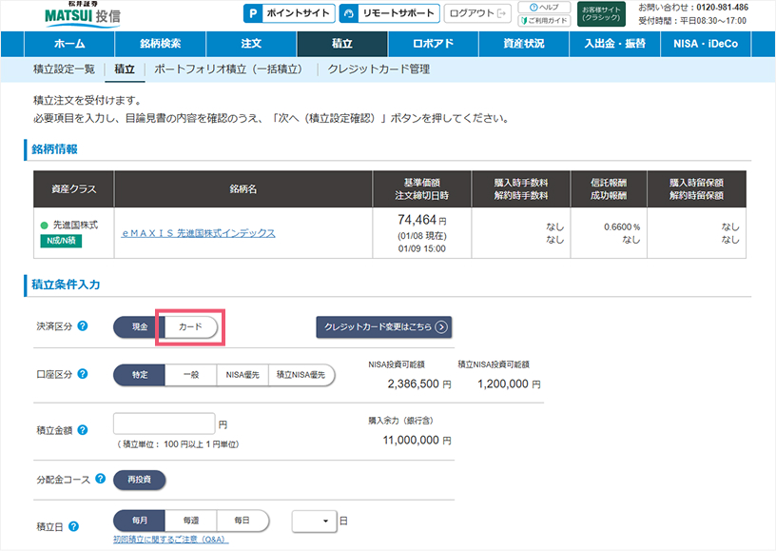Select カード as the payment method
This screenshot has width=776, height=551.
click(x=189, y=326)
